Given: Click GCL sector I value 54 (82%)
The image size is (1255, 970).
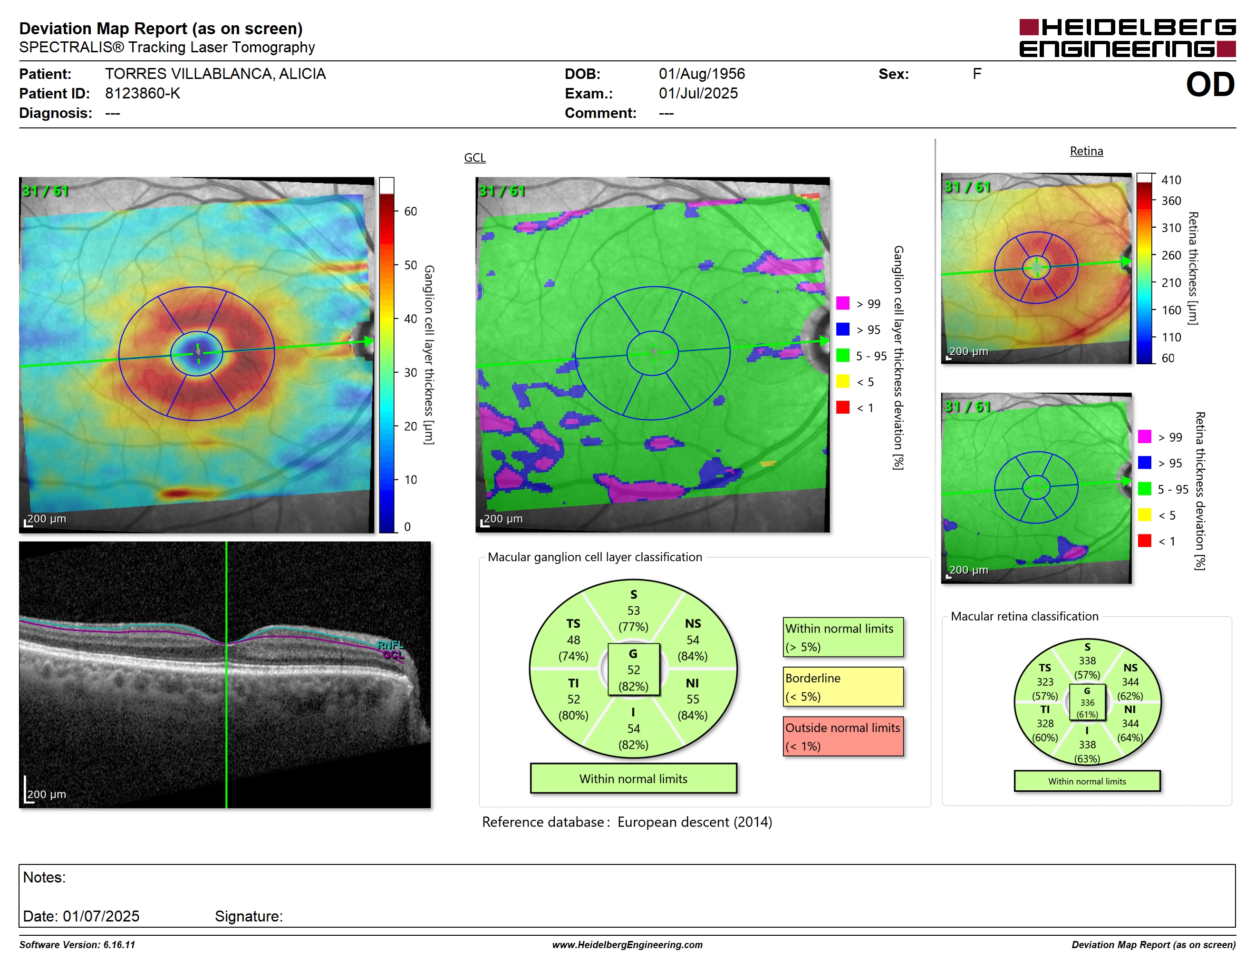Looking at the screenshot, I should tap(633, 737).
